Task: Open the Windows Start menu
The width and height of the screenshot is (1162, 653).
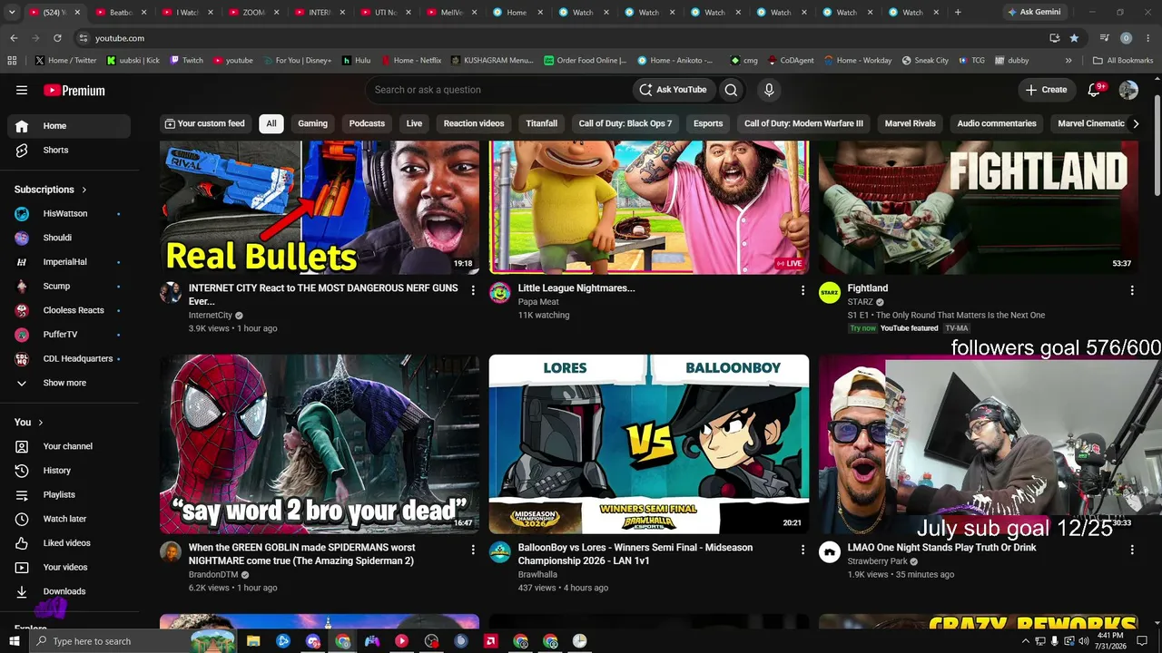Action: click(15, 641)
